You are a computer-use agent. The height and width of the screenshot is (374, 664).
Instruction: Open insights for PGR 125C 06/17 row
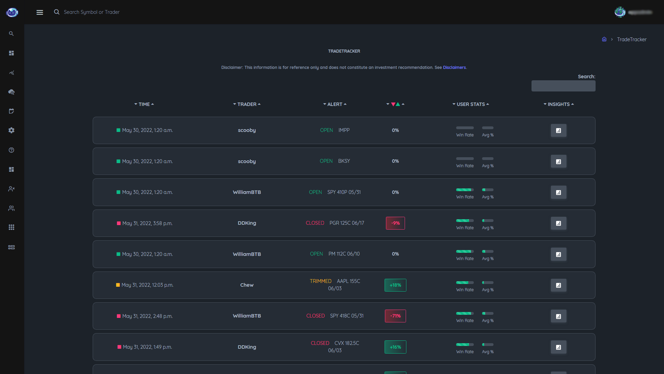pyautogui.click(x=559, y=223)
